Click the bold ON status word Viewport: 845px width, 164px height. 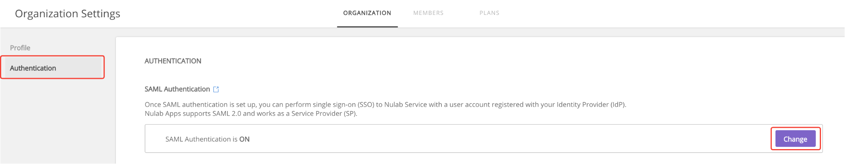tap(244, 139)
